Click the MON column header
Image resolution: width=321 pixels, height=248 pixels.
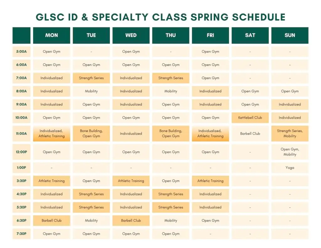(52, 35)
